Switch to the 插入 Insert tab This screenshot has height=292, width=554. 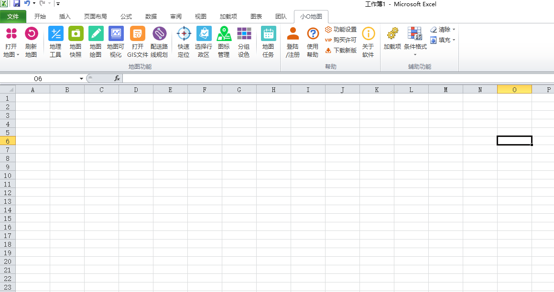(65, 17)
